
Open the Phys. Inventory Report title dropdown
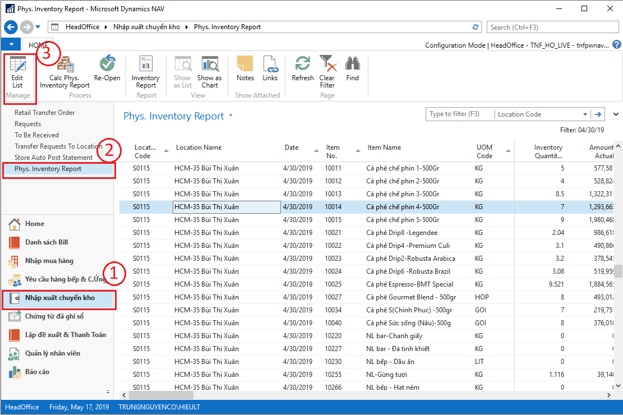(230, 117)
